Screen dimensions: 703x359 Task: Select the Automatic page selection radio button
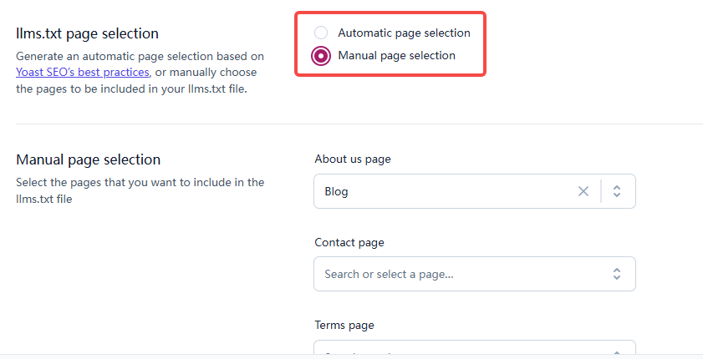coord(321,33)
